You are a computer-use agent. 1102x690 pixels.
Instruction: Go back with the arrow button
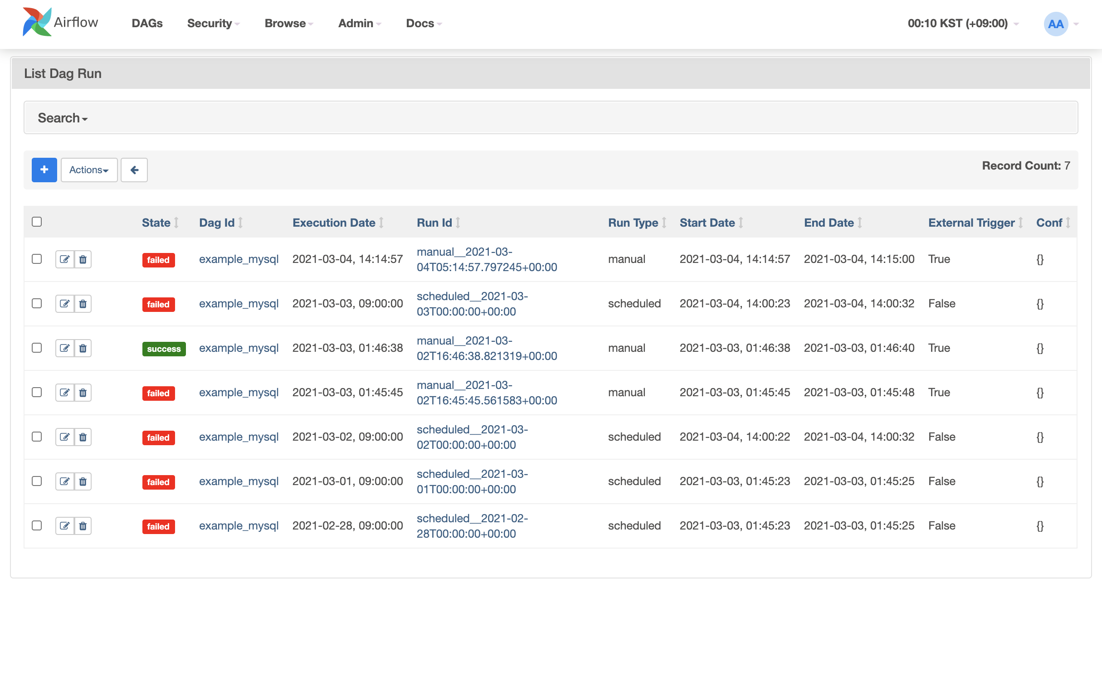coord(134,170)
